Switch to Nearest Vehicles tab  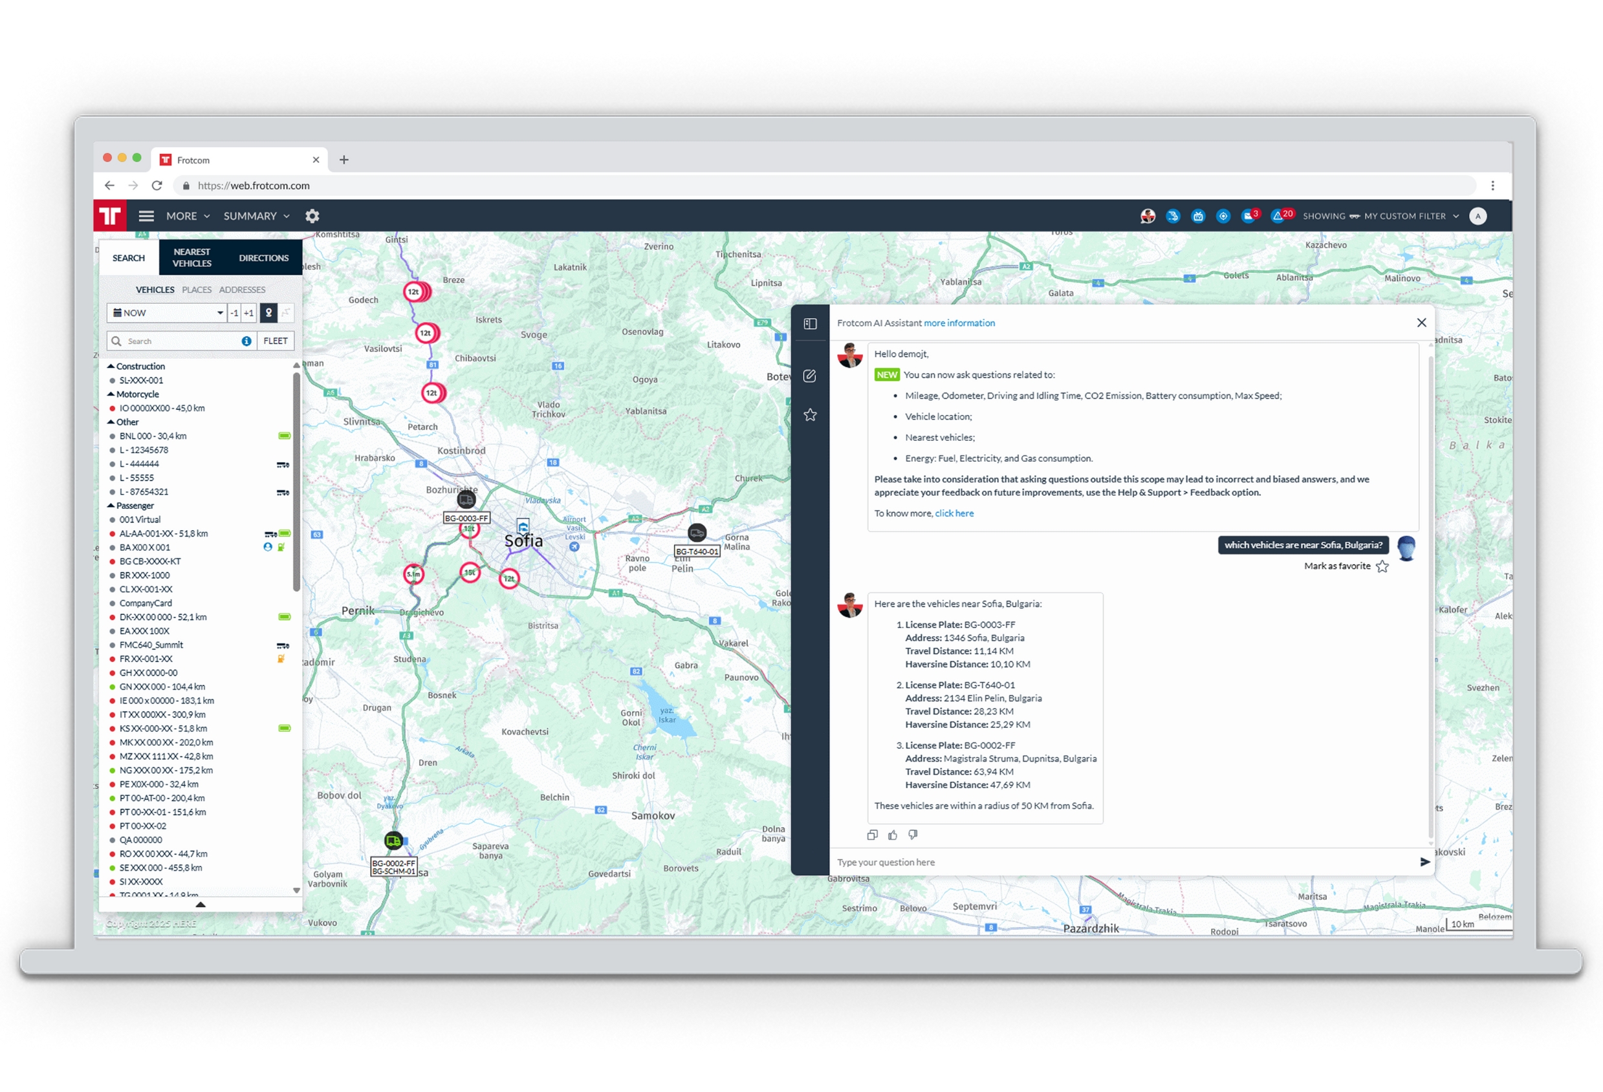191,257
